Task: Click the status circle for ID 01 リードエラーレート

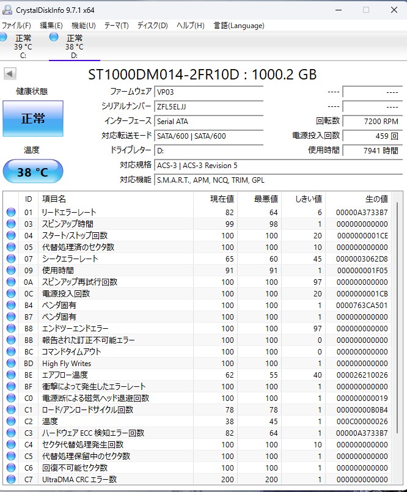Action: point(11,212)
